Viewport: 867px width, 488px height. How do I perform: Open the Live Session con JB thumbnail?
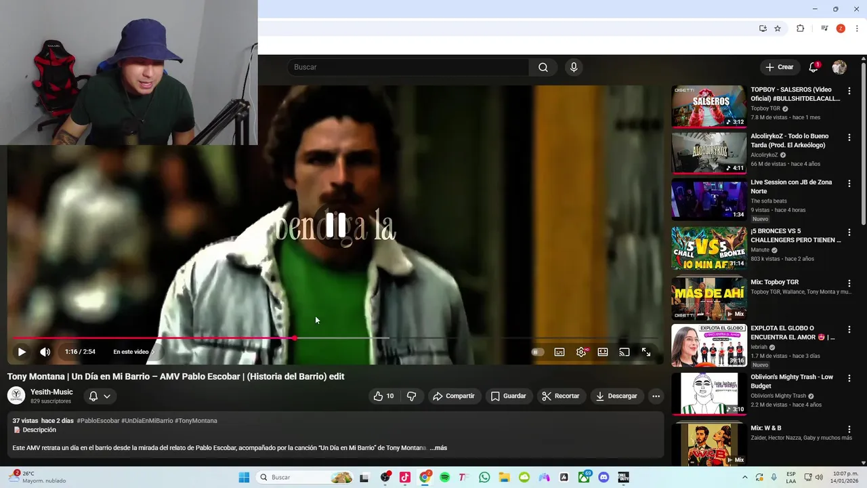709,199
